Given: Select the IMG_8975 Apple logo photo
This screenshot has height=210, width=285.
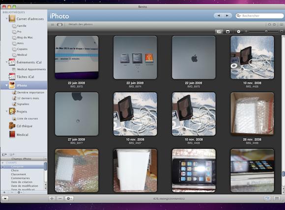Looking at the screenshot, I should pyautogui.click(x=194, y=57).
